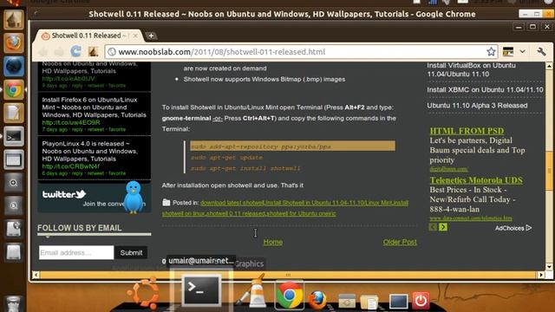Click the horizontal scrollbar right arrow
The height and width of the screenshot is (312, 555).
pos(541,275)
